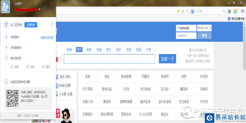This screenshot has width=246, height=123.
Task: Select the 新闻 search tab
Action: (69, 50)
